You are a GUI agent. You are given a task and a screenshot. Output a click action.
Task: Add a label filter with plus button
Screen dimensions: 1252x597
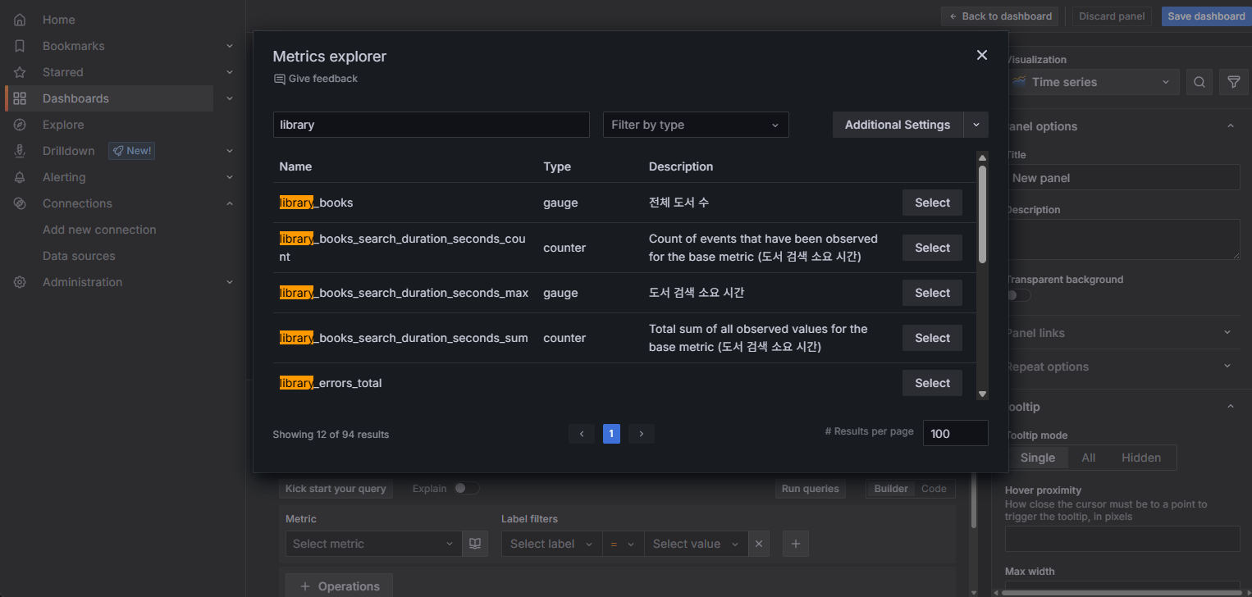point(796,544)
